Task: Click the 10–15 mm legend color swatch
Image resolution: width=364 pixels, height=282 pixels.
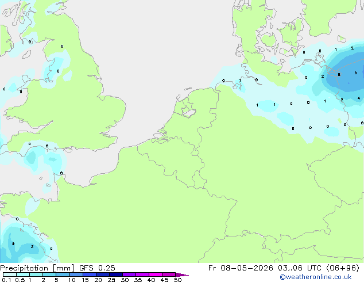Action: [x=76, y=275]
